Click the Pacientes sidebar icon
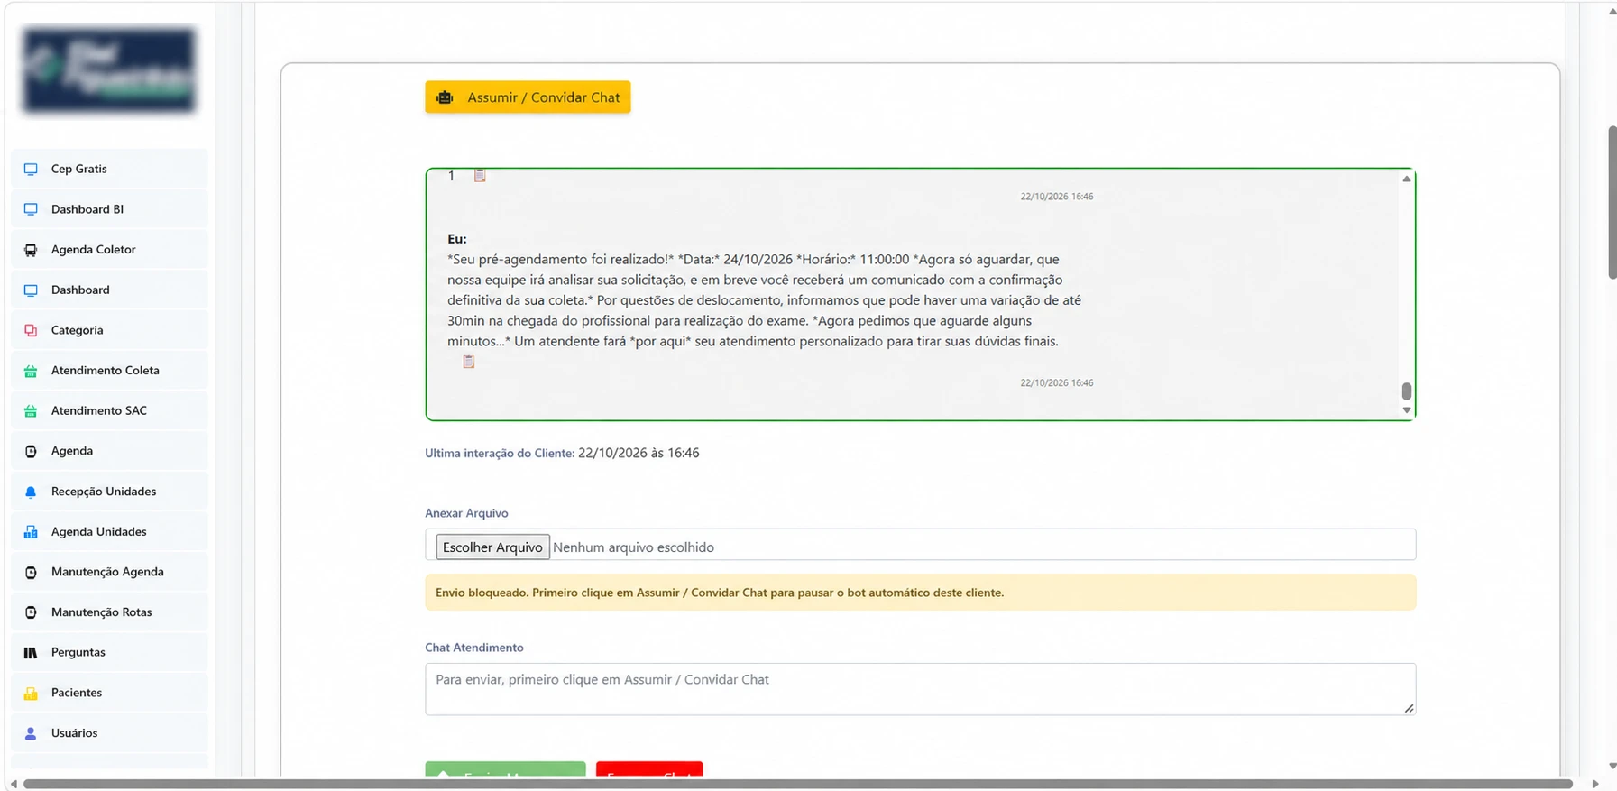Image resolution: width=1617 pixels, height=791 pixels. point(31,693)
